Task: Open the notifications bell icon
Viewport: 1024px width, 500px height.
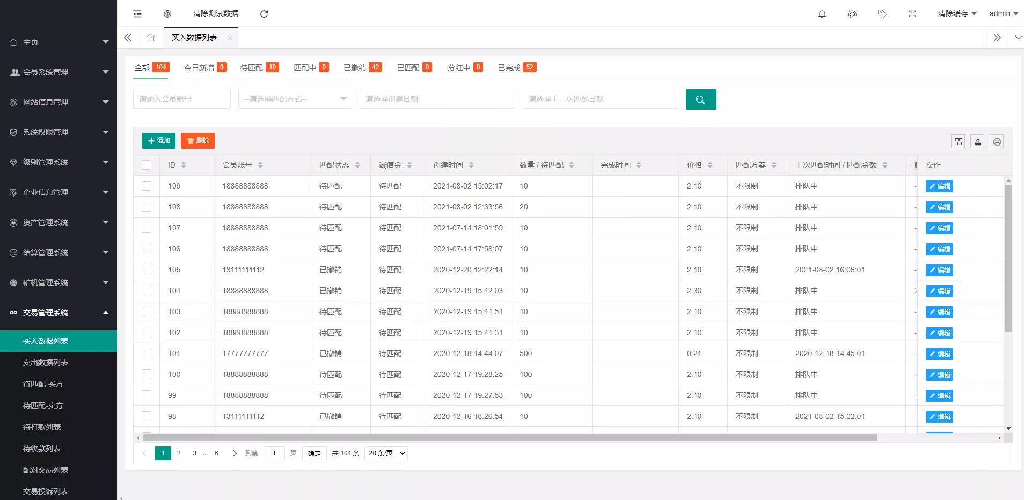Action: (x=822, y=13)
